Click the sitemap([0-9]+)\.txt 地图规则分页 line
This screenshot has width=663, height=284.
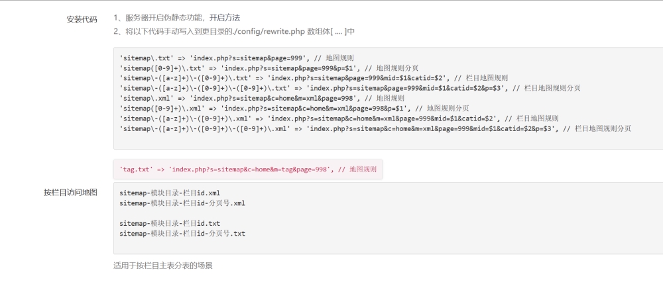click(x=269, y=68)
